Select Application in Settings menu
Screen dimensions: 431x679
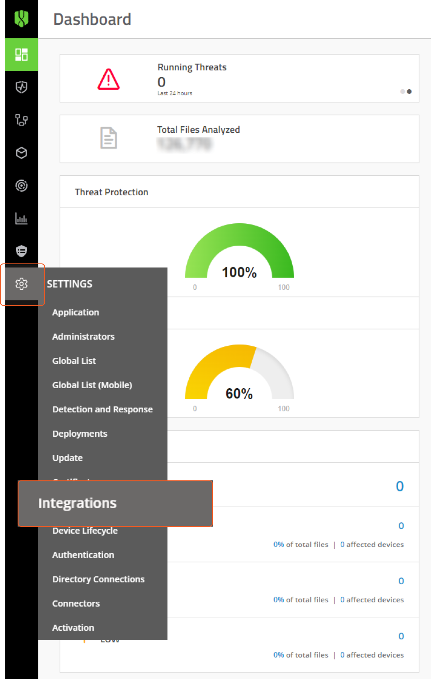pyautogui.click(x=75, y=312)
